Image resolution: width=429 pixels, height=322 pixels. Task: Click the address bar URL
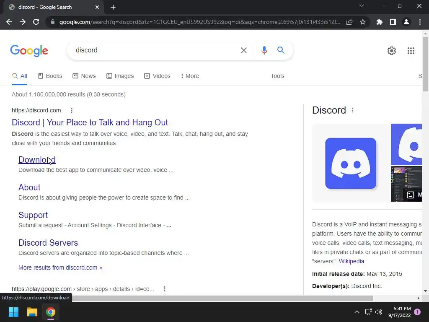click(200, 22)
